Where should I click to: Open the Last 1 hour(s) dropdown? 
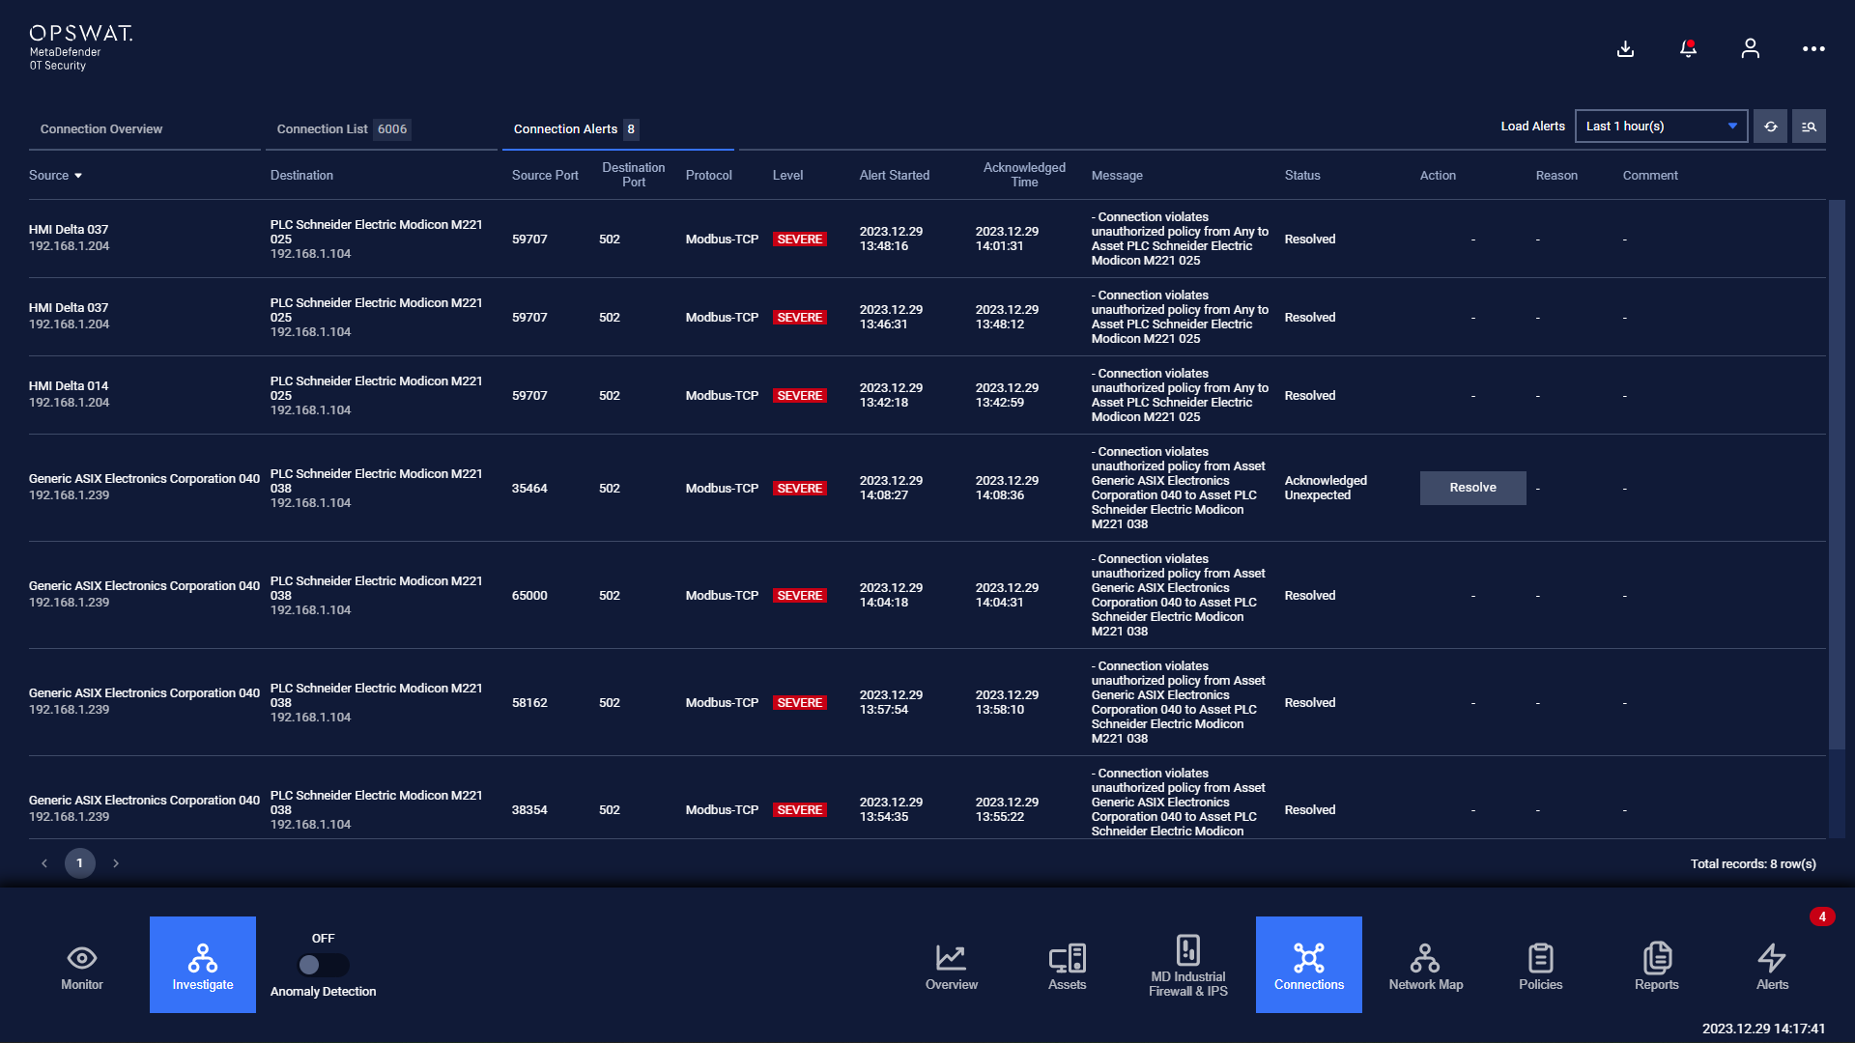tap(1661, 127)
